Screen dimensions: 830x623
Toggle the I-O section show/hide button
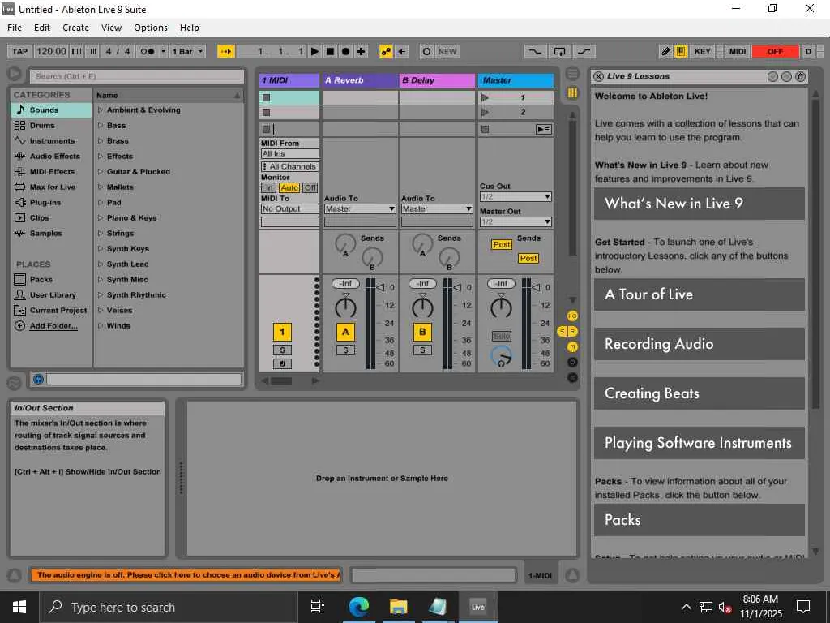pyautogui.click(x=572, y=316)
